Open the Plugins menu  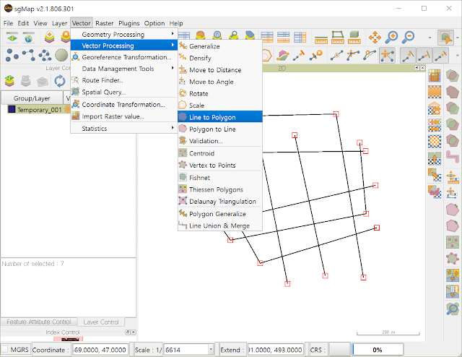coord(129,23)
